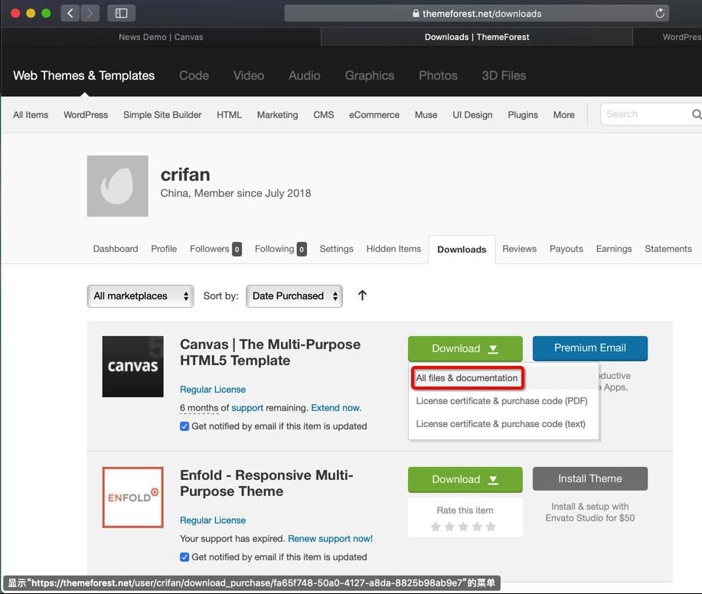
Task: Open the Photos marketplace
Action: tap(438, 76)
